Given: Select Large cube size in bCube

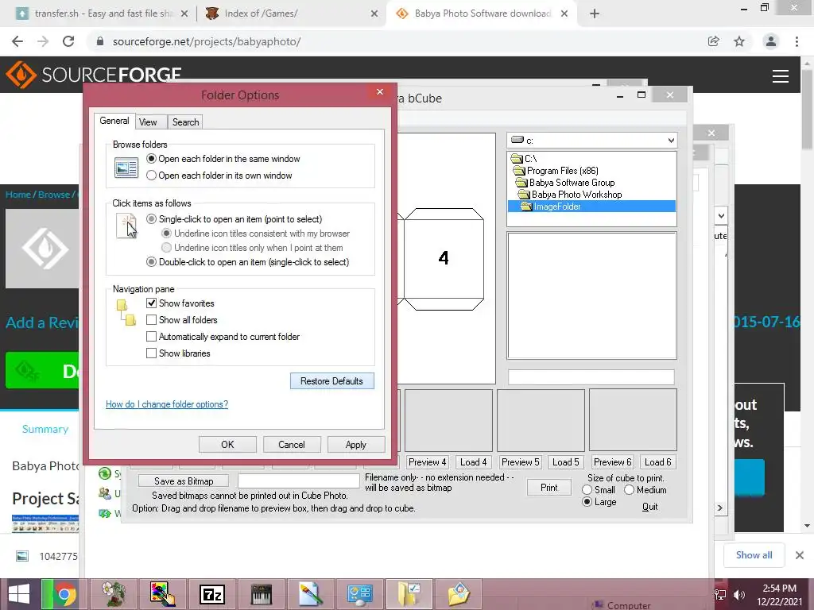Looking at the screenshot, I should [587, 502].
